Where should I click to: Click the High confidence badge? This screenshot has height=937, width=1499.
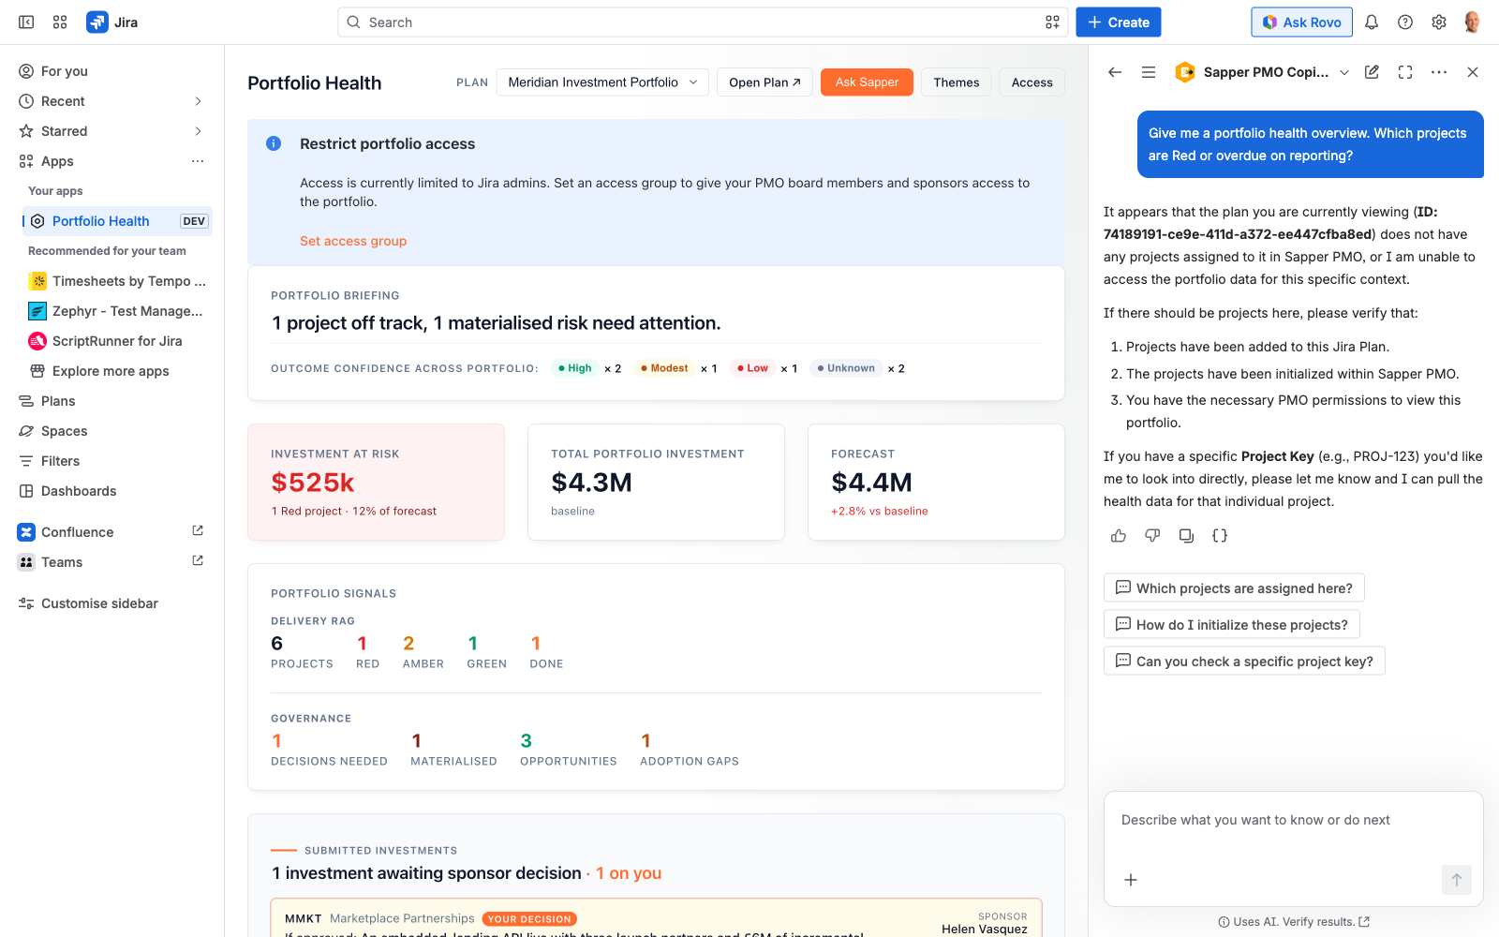[x=574, y=368]
